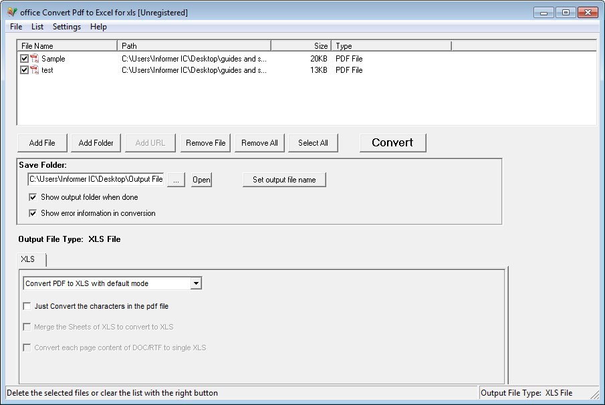Viewport: 605px width, 405px height.
Task: Open the save folder with Open button
Action: tap(201, 180)
